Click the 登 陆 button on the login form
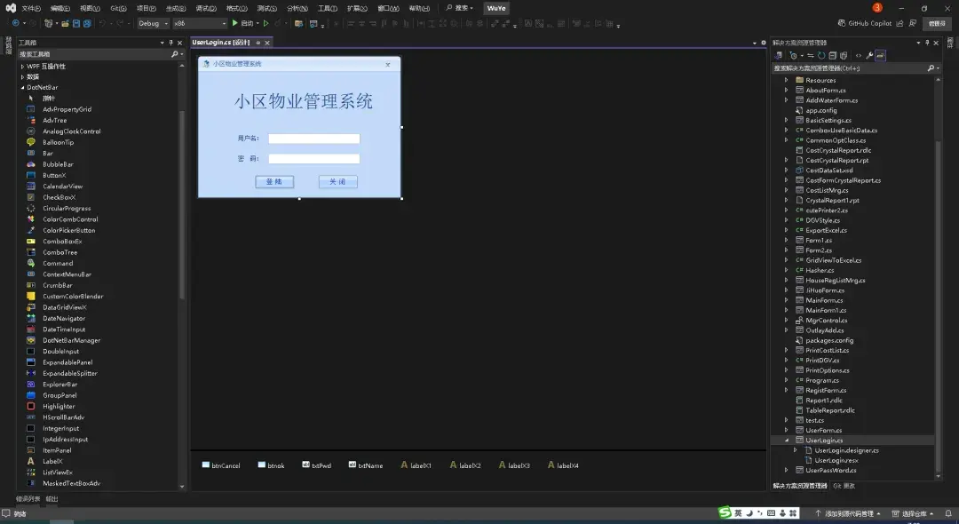Image resolution: width=959 pixels, height=524 pixels. pyautogui.click(x=273, y=181)
